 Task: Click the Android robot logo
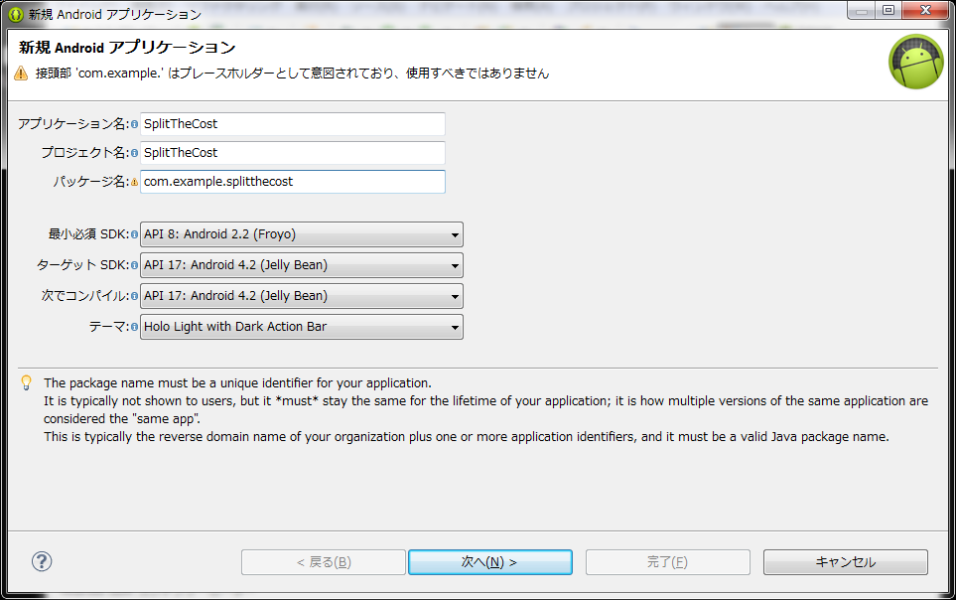coord(915,62)
